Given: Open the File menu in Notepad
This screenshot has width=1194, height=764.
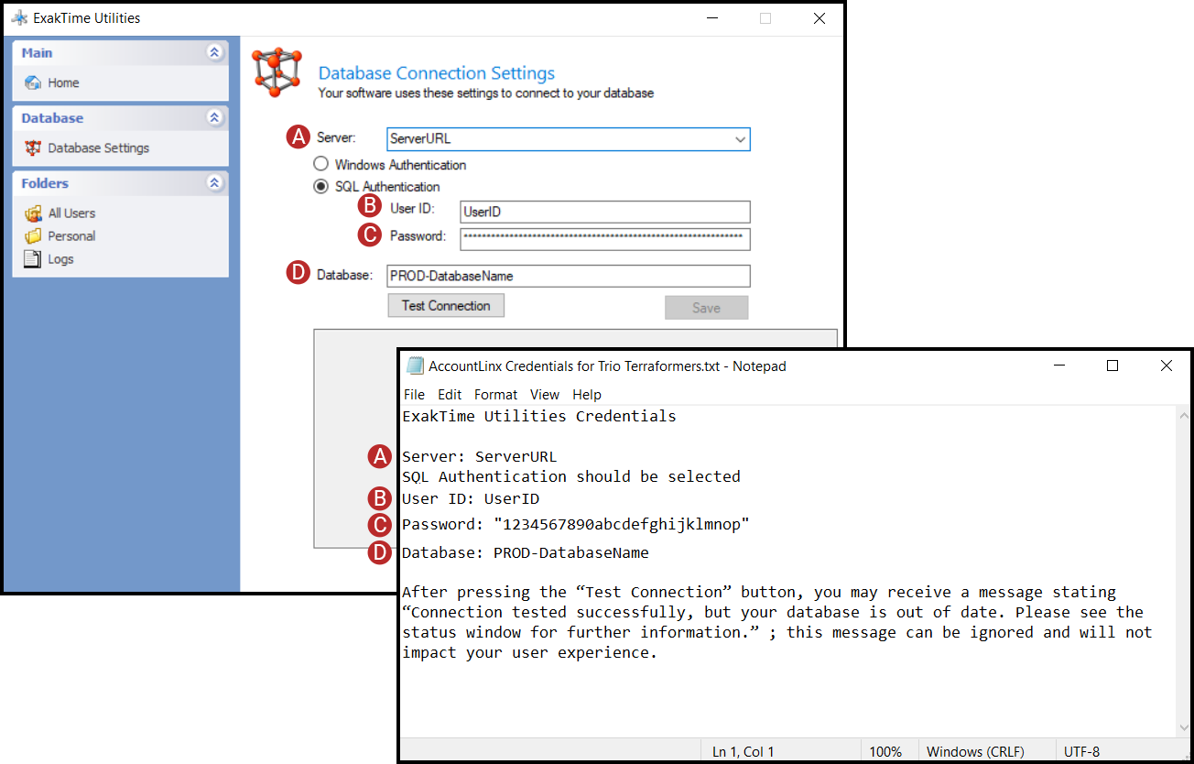Looking at the screenshot, I should [414, 395].
